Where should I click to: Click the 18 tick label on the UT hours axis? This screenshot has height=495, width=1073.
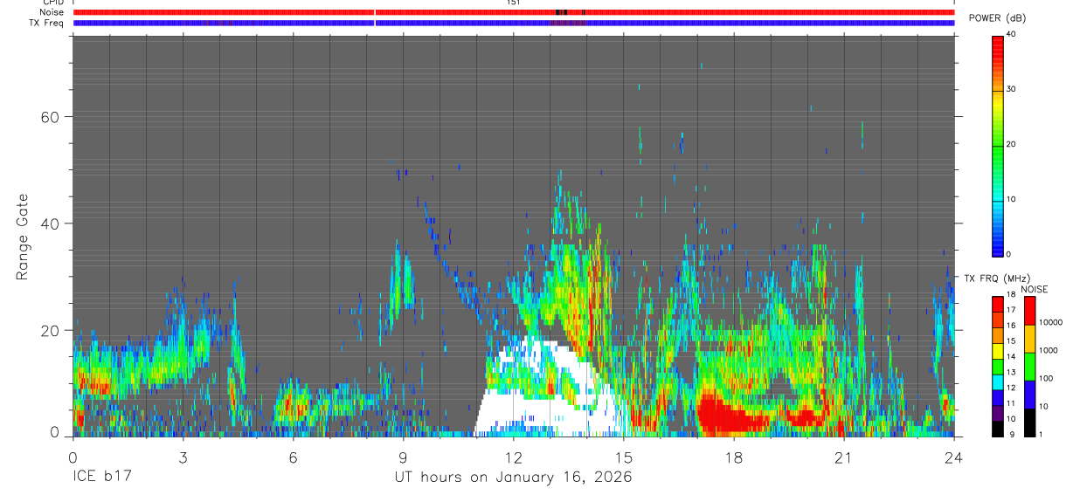coord(734,457)
